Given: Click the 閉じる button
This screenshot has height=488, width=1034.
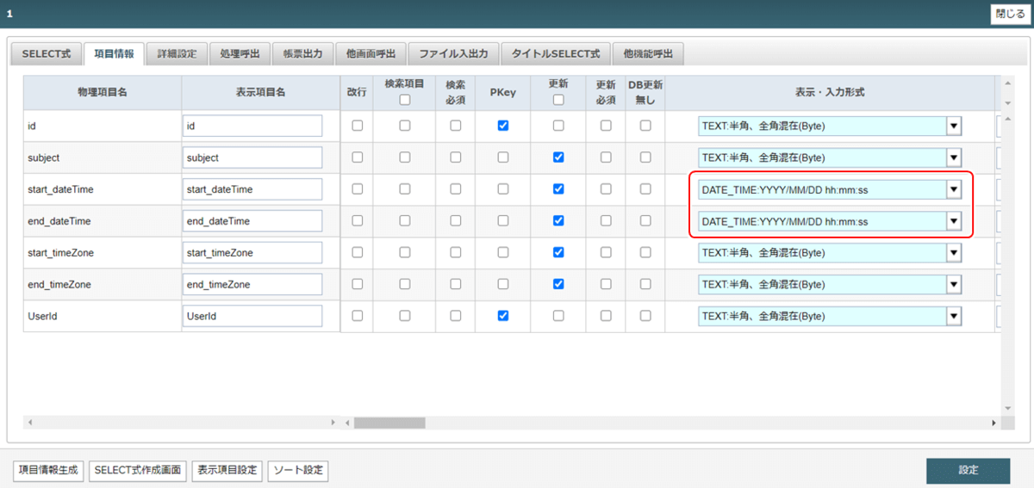Looking at the screenshot, I should (1010, 14).
